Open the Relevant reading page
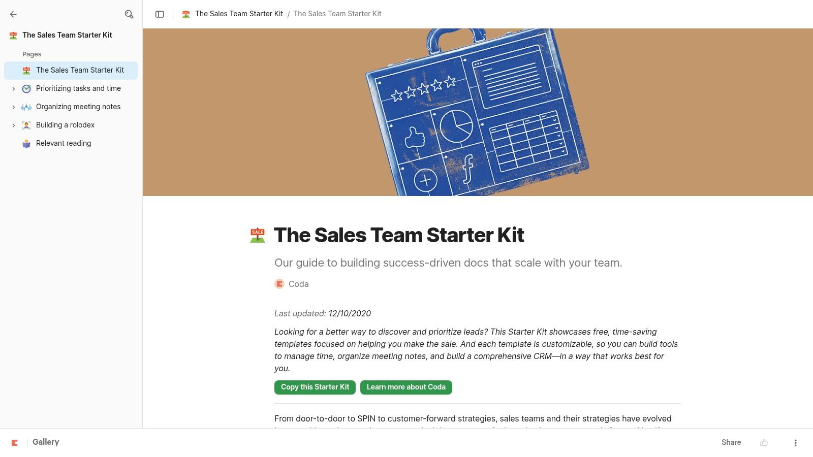This screenshot has height=457, width=813. [x=64, y=143]
